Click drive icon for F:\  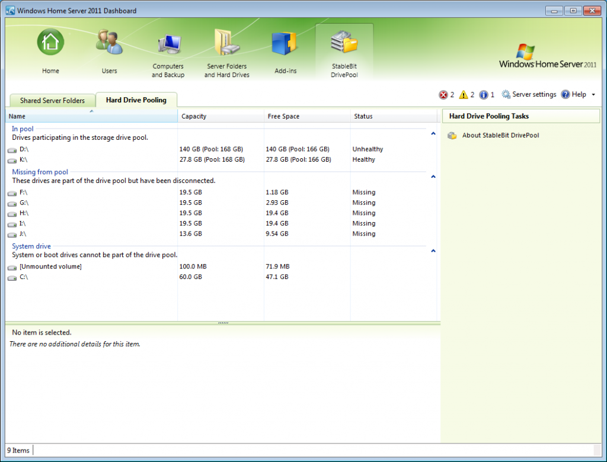click(12, 192)
